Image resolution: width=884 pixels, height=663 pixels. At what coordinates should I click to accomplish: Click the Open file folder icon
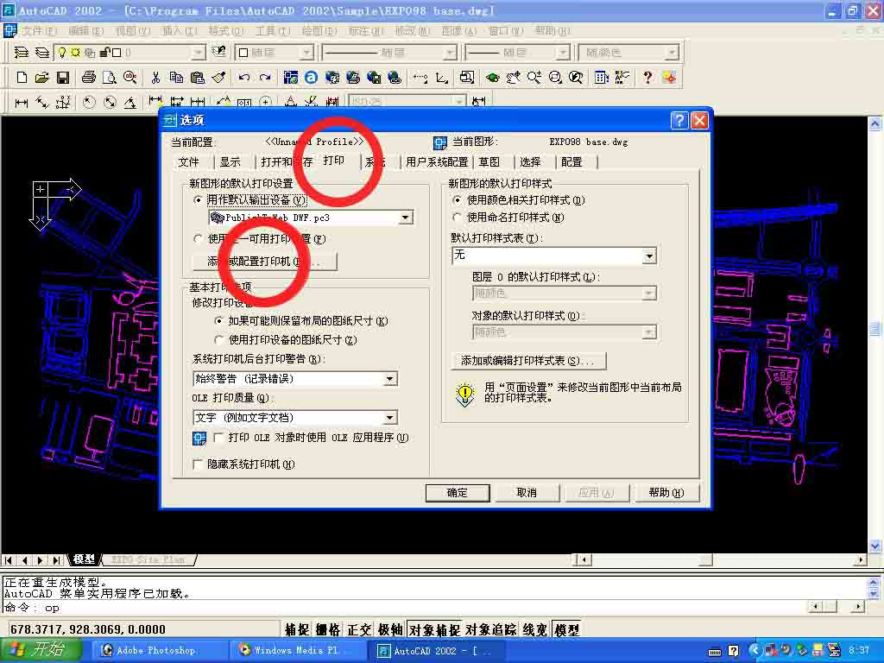pyautogui.click(x=41, y=77)
